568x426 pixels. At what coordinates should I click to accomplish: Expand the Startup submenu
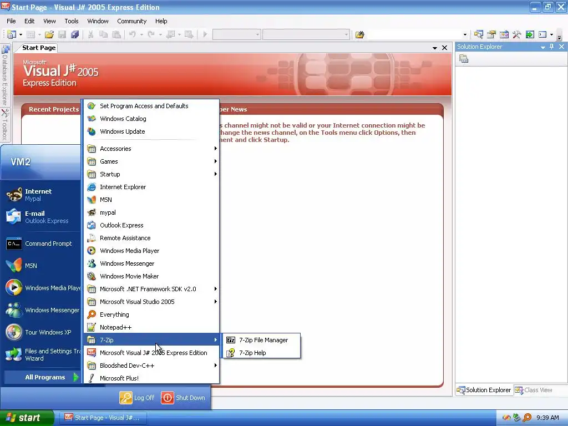click(x=151, y=174)
